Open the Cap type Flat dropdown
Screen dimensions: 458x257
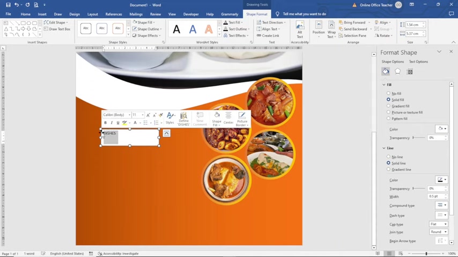(x=439, y=224)
